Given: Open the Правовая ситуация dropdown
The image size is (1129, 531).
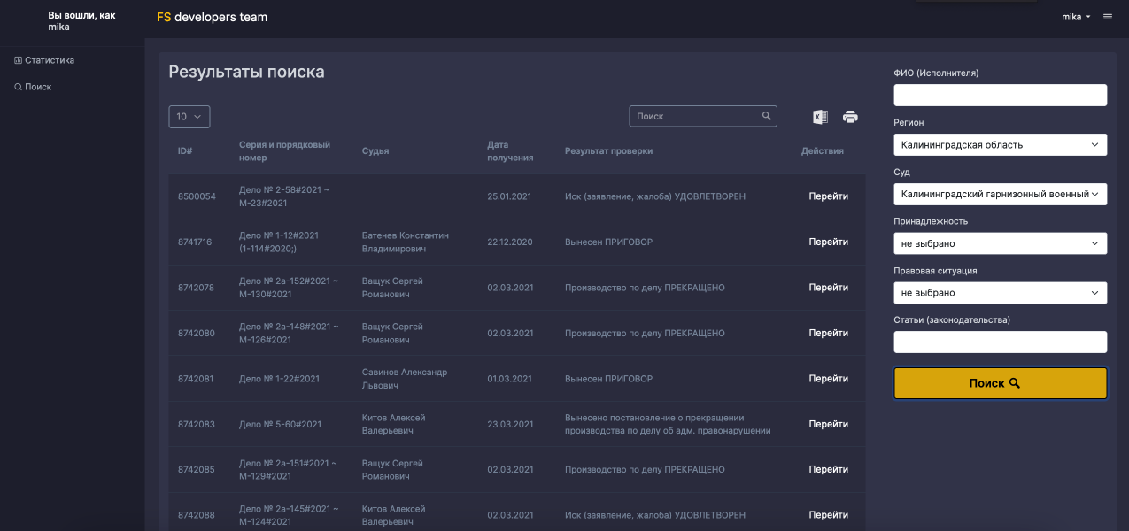Looking at the screenshot, I should point(1000,293).
